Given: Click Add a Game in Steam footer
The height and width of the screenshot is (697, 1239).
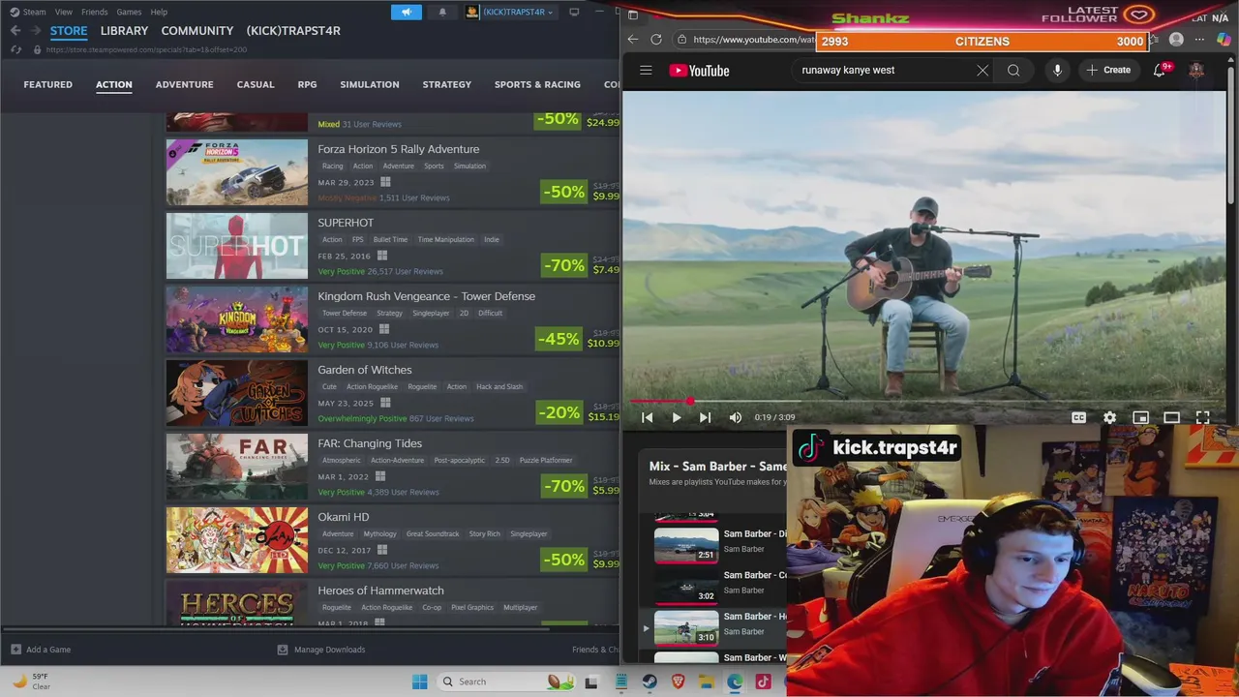Looking at the screenshot, I should pyautogui.click(x=41, y=650).
